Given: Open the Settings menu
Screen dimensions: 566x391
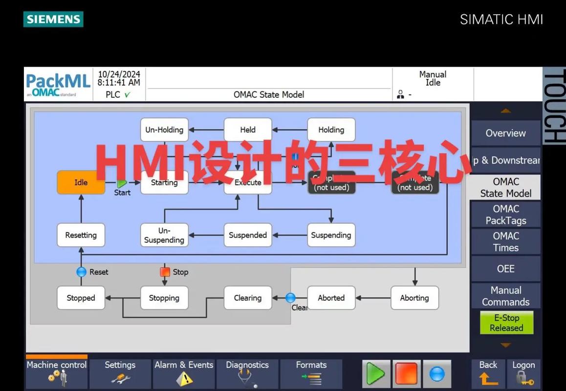Looking at the screenshot, I should [120, 373].
